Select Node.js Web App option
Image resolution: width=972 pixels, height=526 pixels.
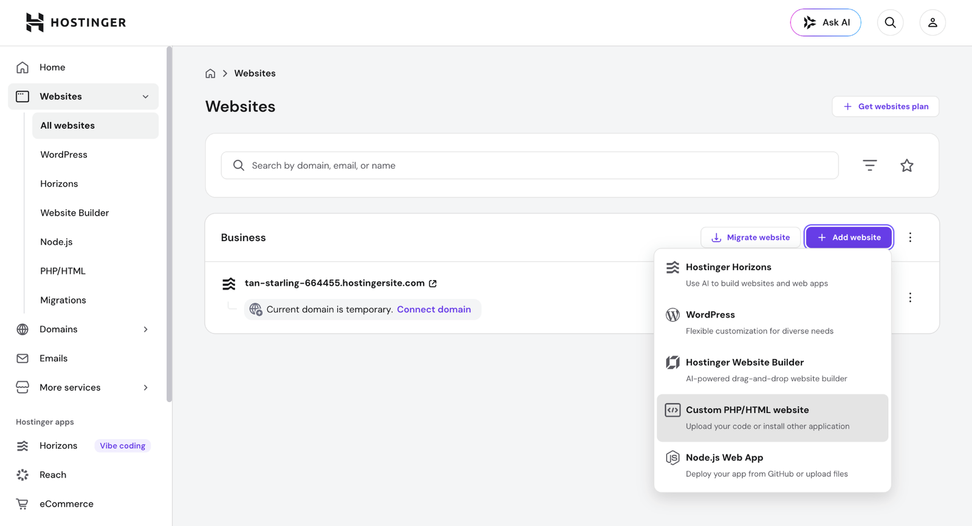pyautogui.click(x=773, y=466)
